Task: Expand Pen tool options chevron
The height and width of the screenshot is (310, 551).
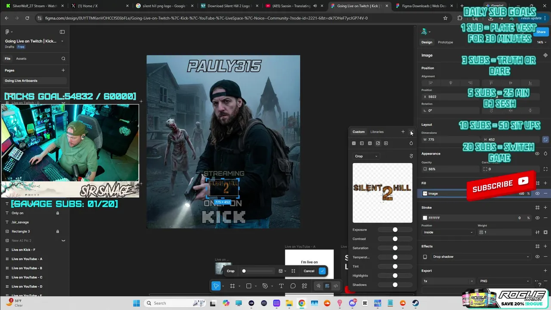Action: 272,286
